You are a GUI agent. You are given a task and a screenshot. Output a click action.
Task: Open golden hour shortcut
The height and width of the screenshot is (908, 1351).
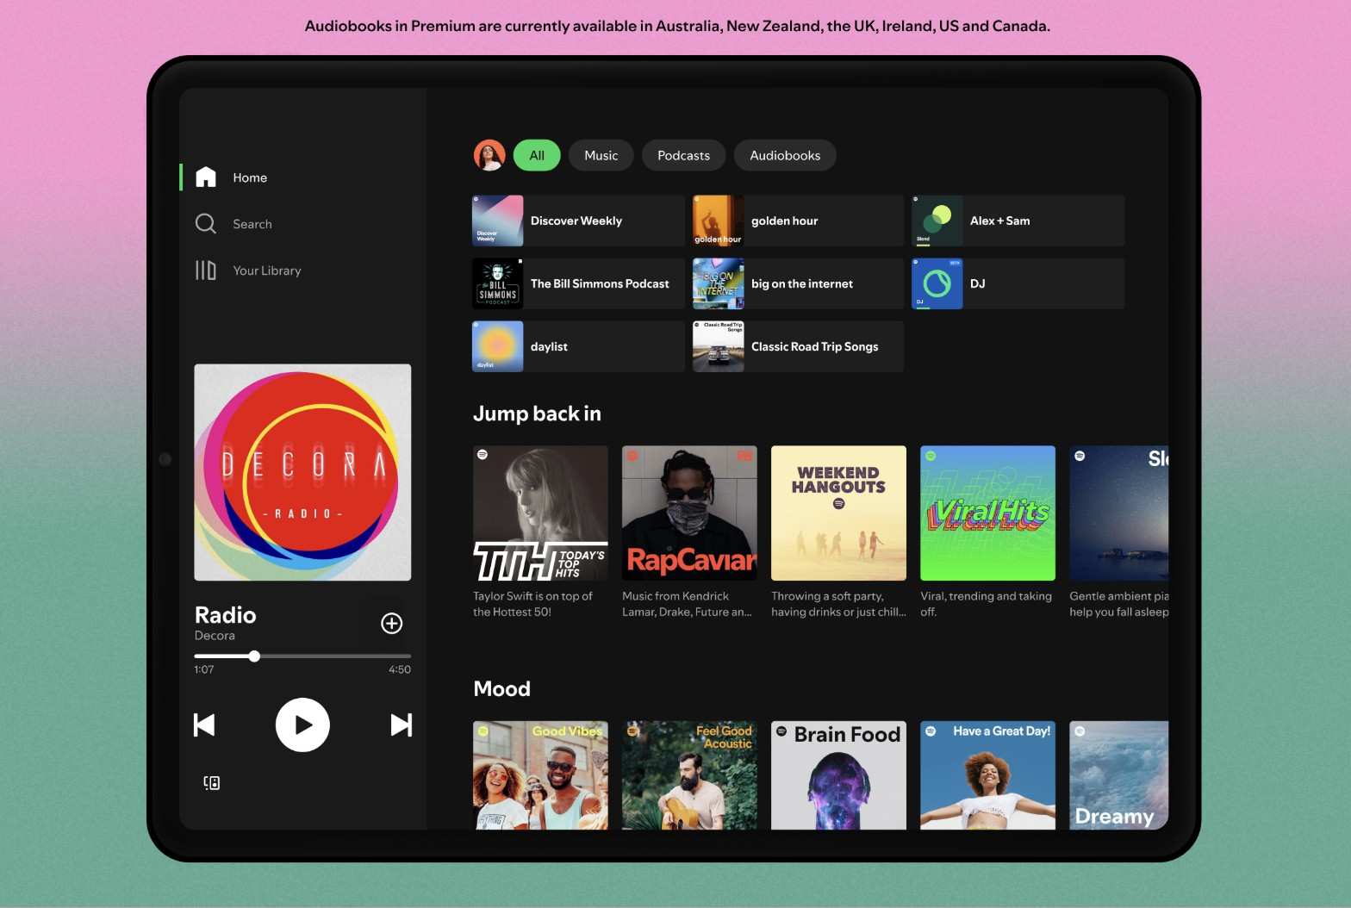798,221
